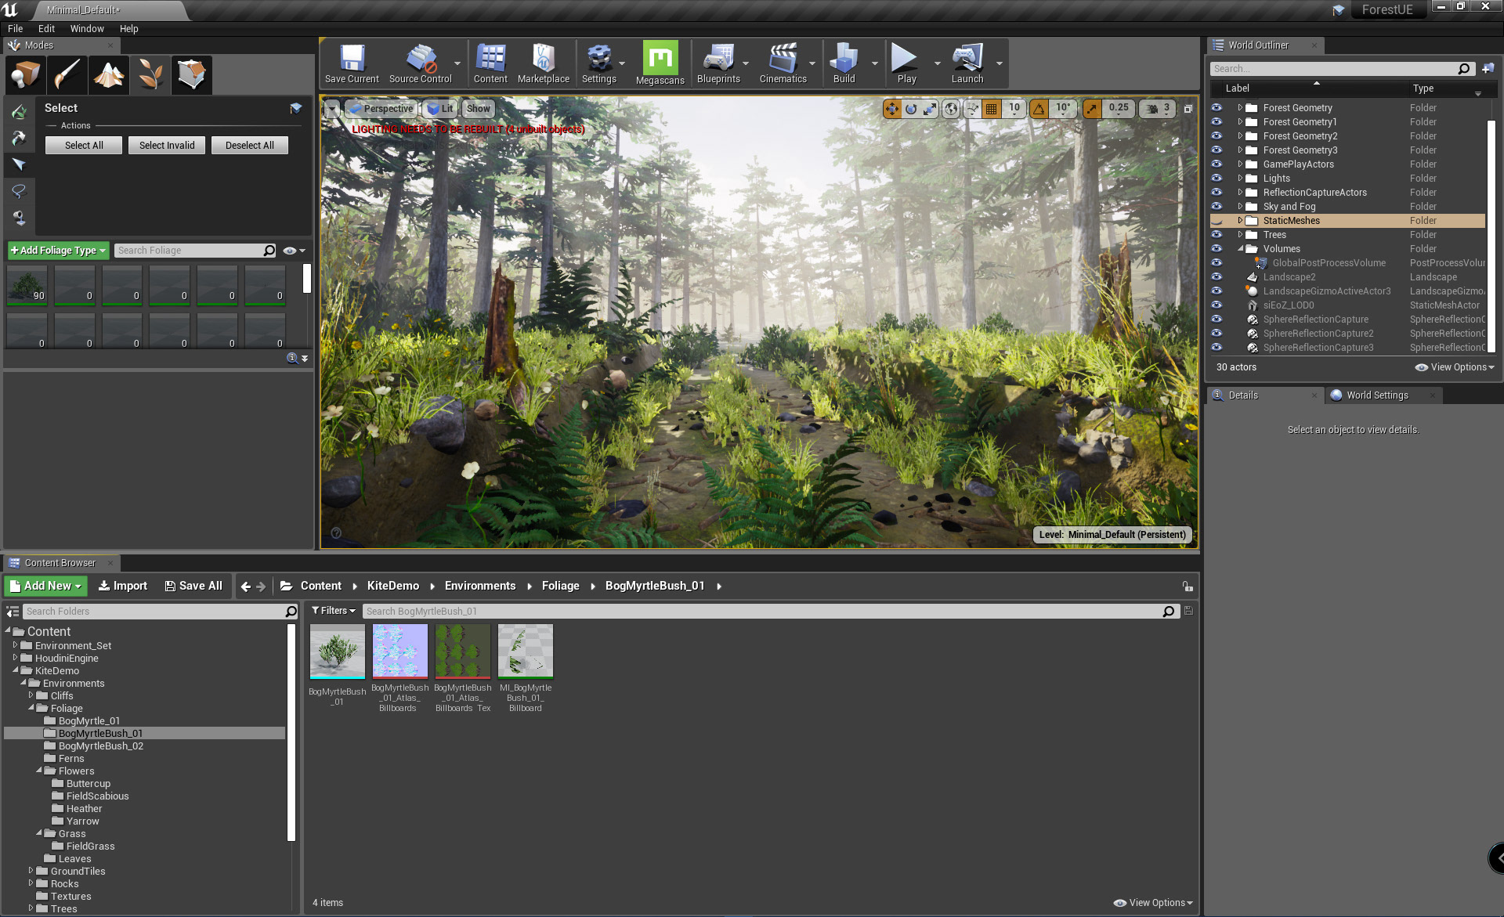Expand the StaticMeshes outliner folder
This screenshot has width=1504, height=917.
pos(1240,221)
